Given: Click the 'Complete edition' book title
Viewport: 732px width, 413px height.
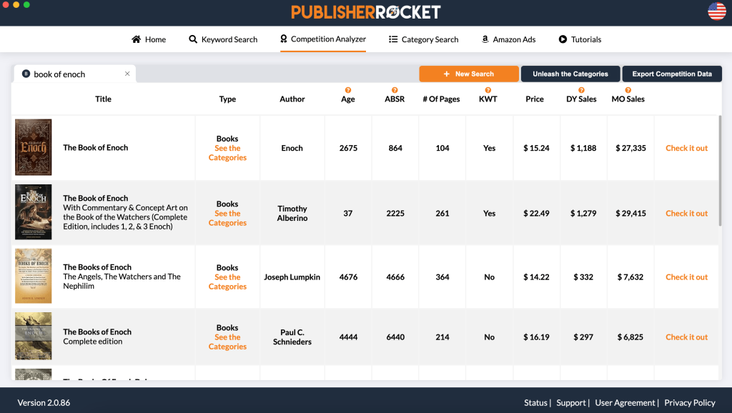Looking at the screenshot, I should click(93, 341).
